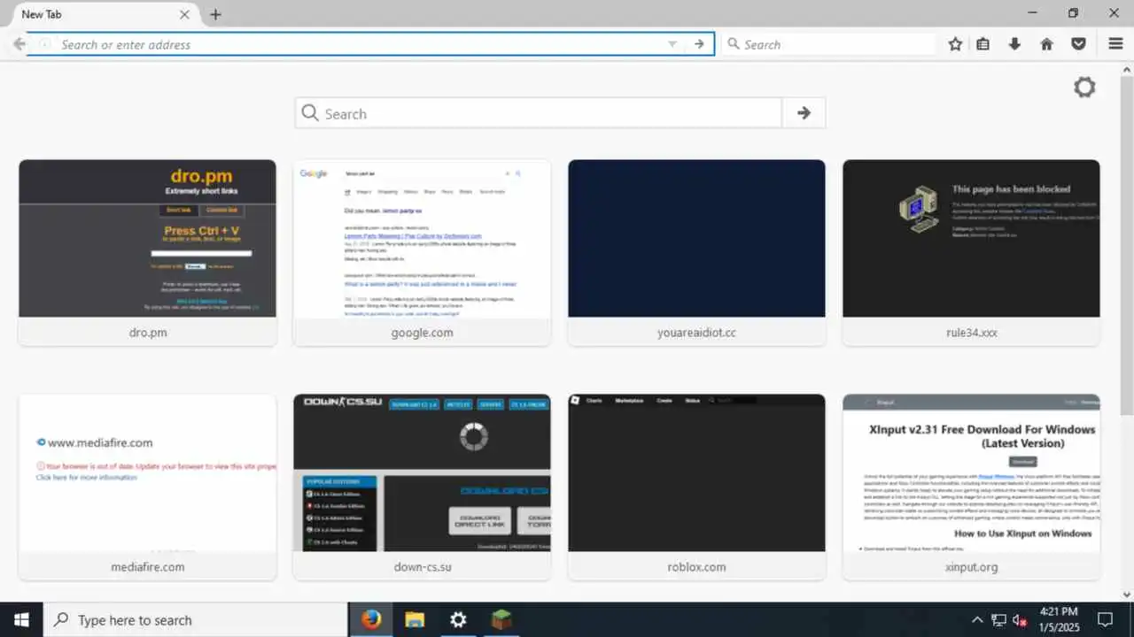Close the New Tab tab
Viewport: 1134px width, 637px height.
point(184,14)
